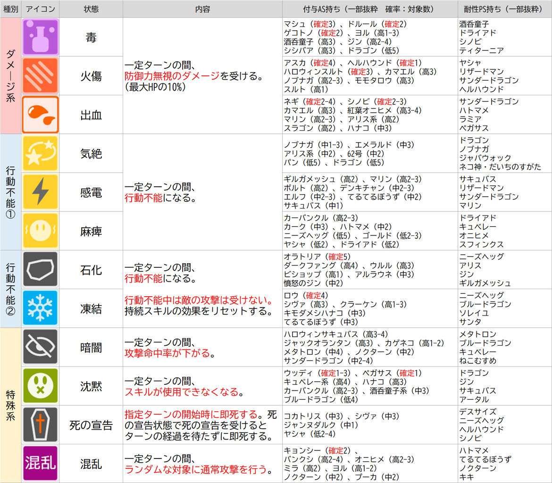
Task: Select the 状態 column header
Action: (91, 9)
